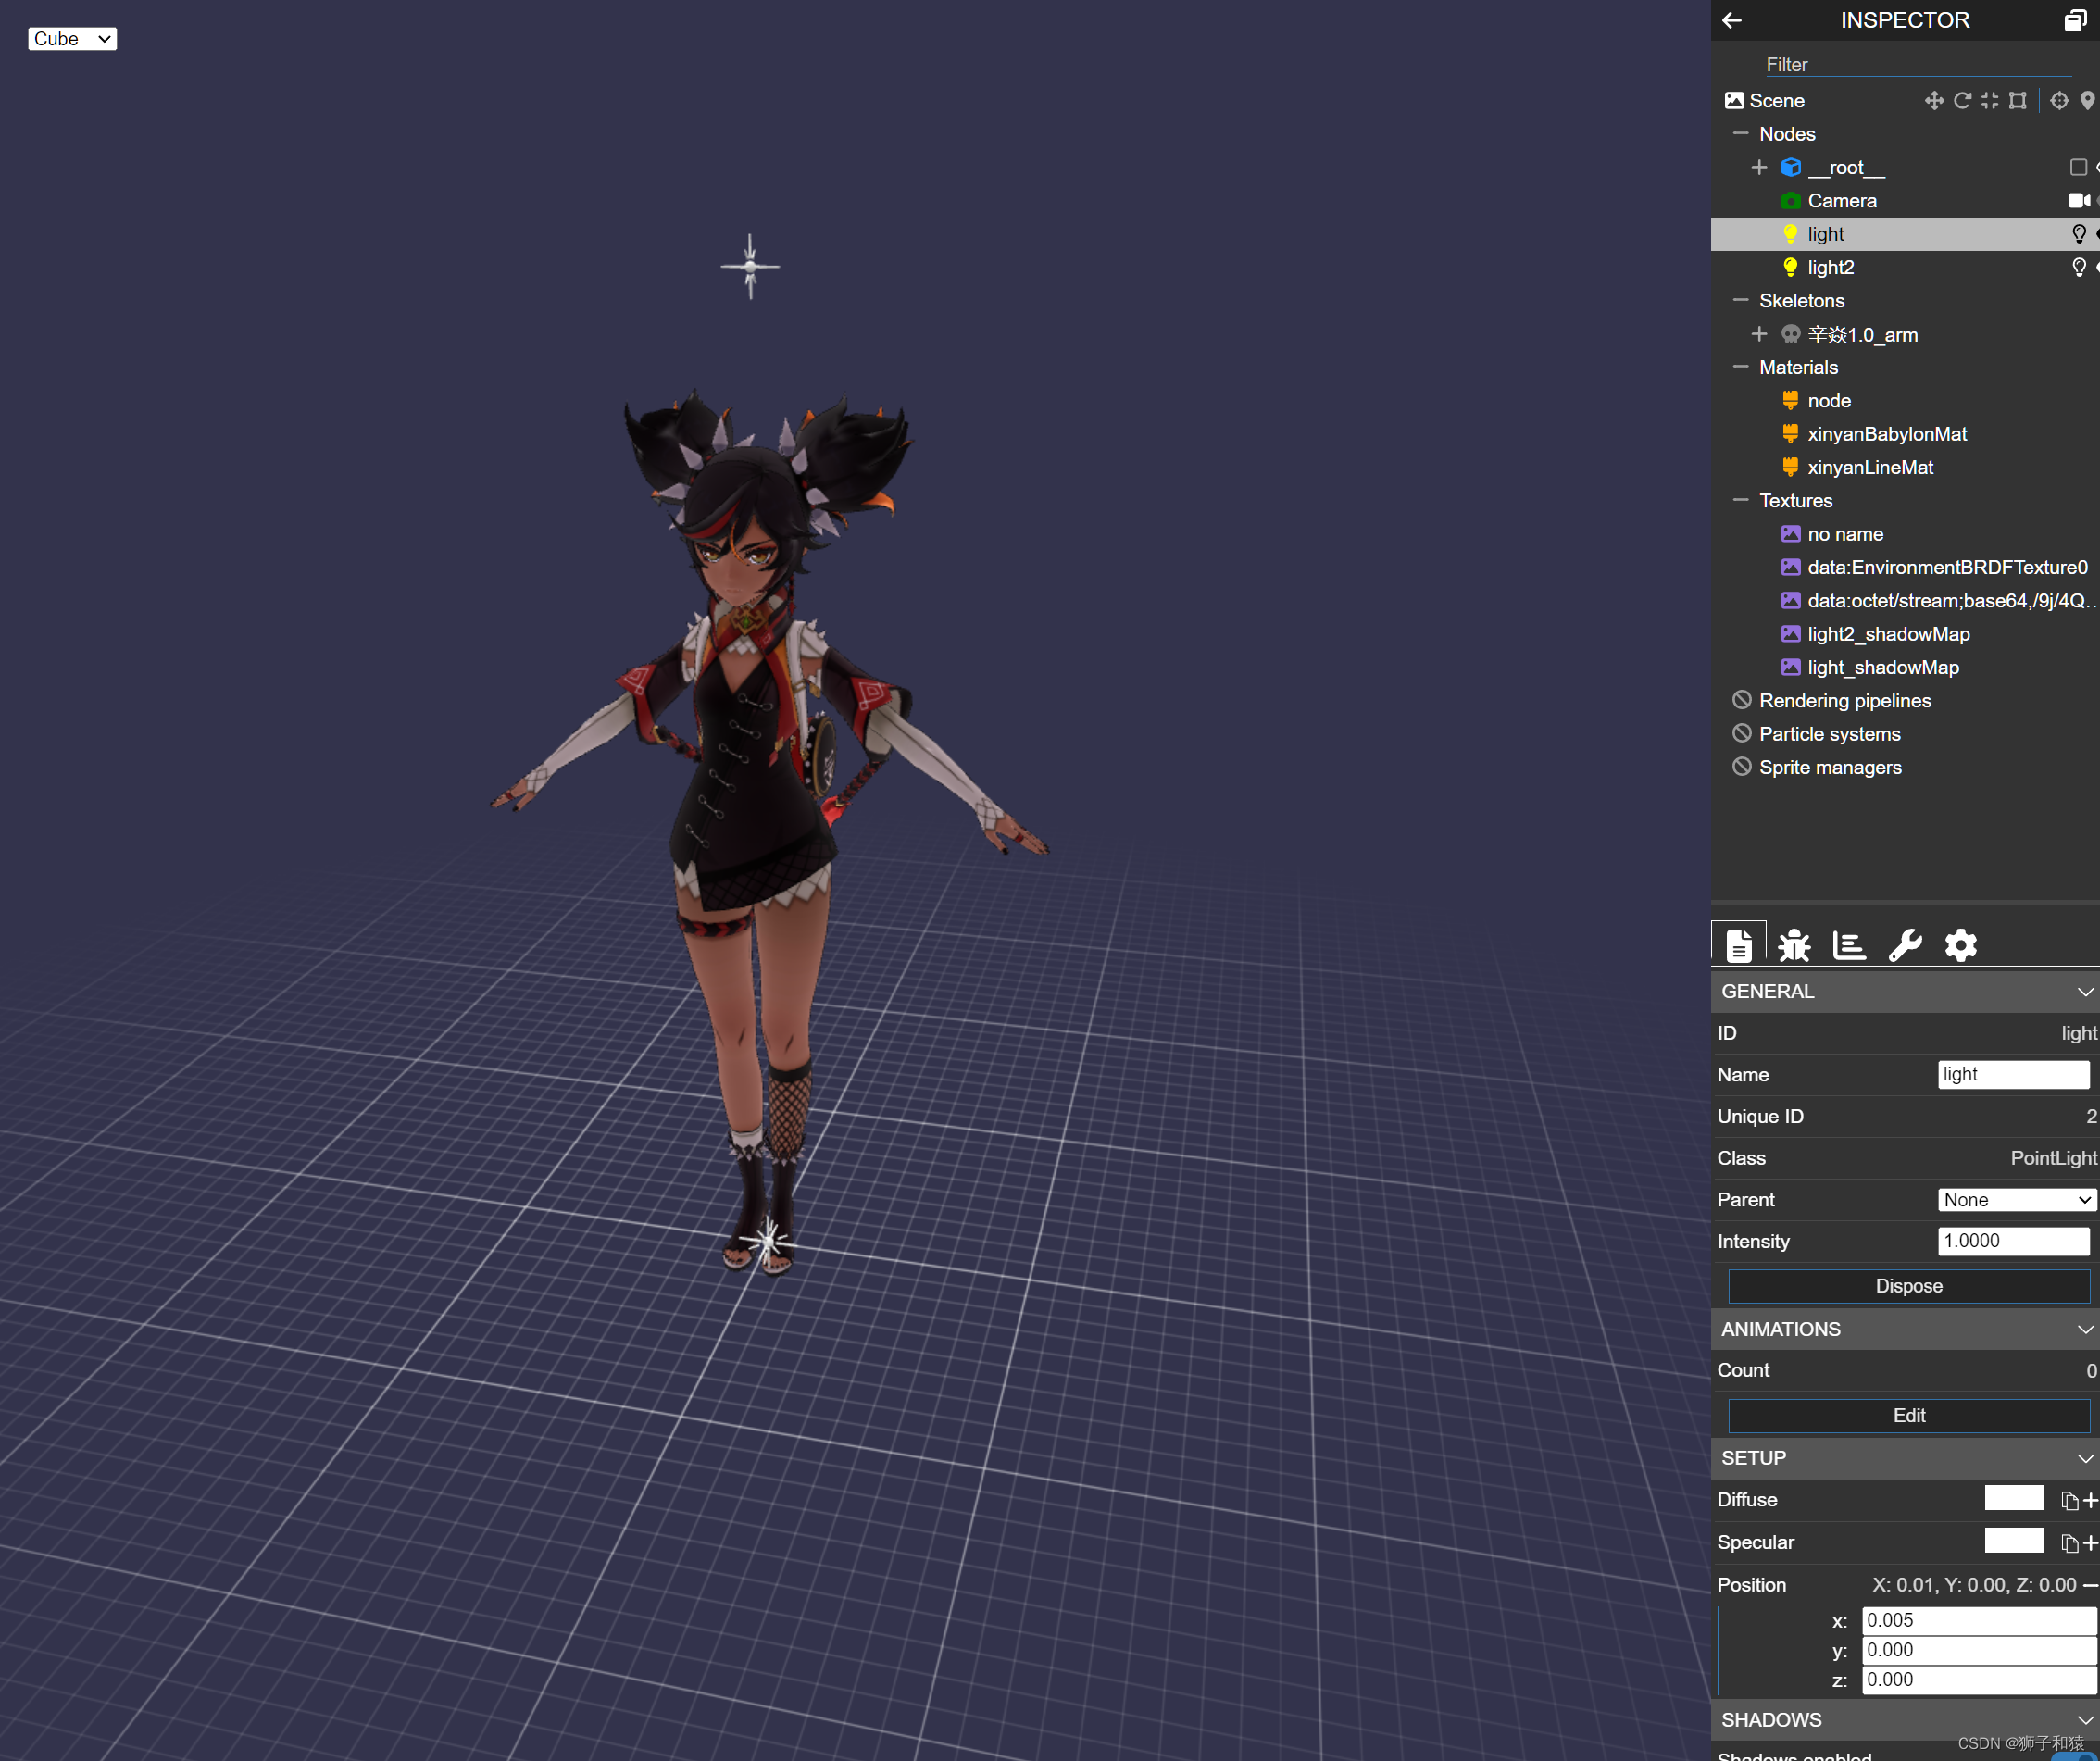Open the Diffuse color swatch
Screen dimensions: 2100x1761
click(x=2013, y=1498)
